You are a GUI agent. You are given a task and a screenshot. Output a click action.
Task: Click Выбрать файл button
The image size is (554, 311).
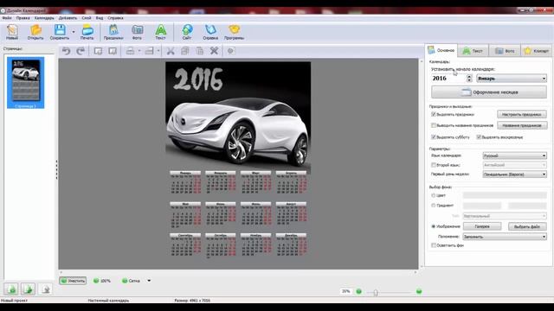[527, 226]
